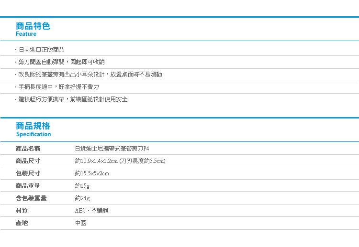Click the ABS、不鏽鋼 material value
This screenshot has width=359, height=247.
click(x=91, y=210)
